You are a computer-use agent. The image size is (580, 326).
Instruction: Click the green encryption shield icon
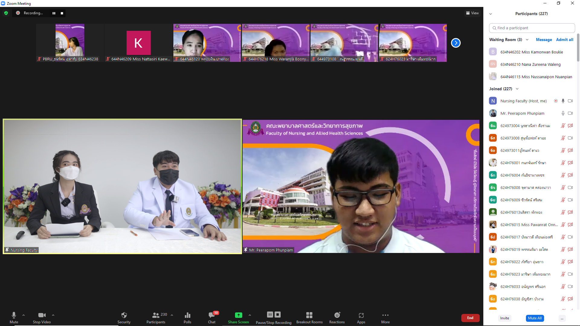click(x=6, y=13)
